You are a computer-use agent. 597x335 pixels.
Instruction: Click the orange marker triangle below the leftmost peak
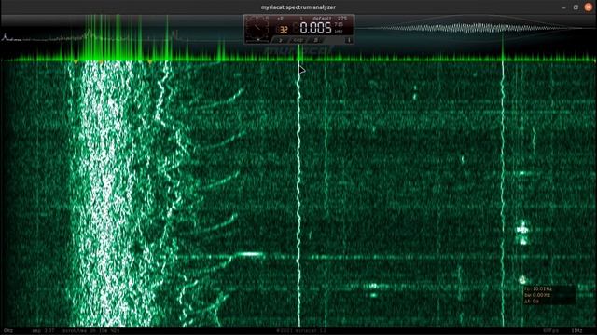pos(76,61)
